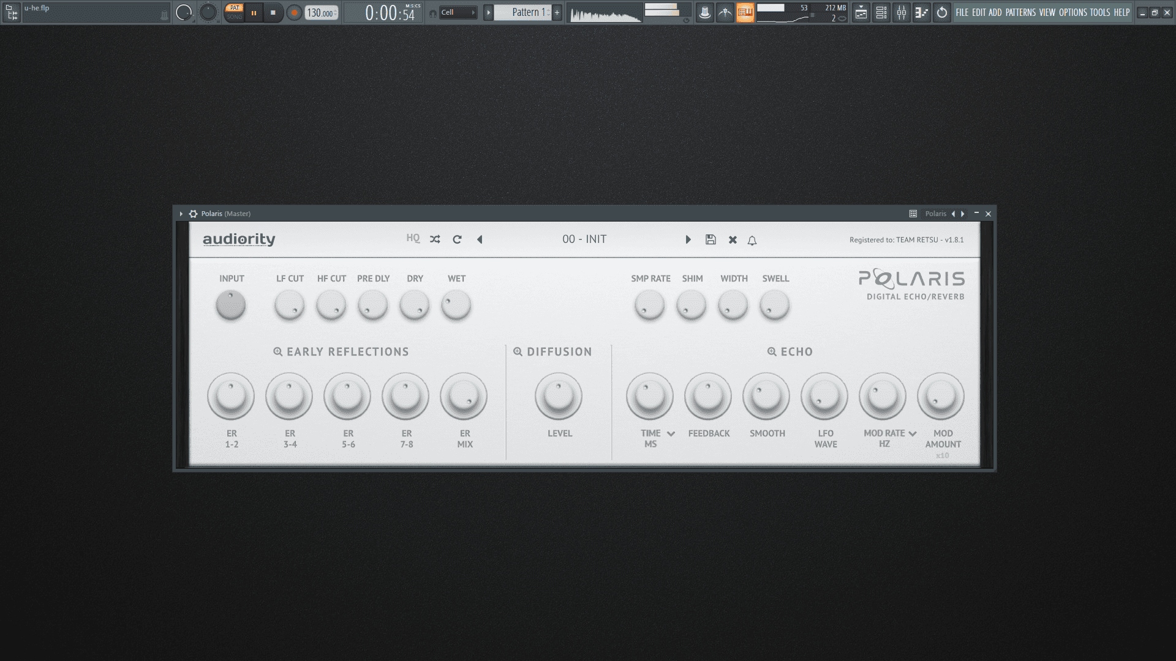Open the Cell snap dropdown

point(458,12)
